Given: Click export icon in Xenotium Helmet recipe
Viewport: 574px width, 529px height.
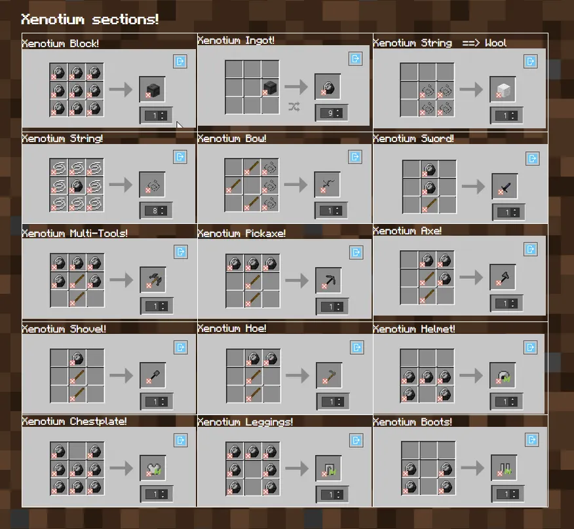Looking at the screenshot, I should 531,348.
